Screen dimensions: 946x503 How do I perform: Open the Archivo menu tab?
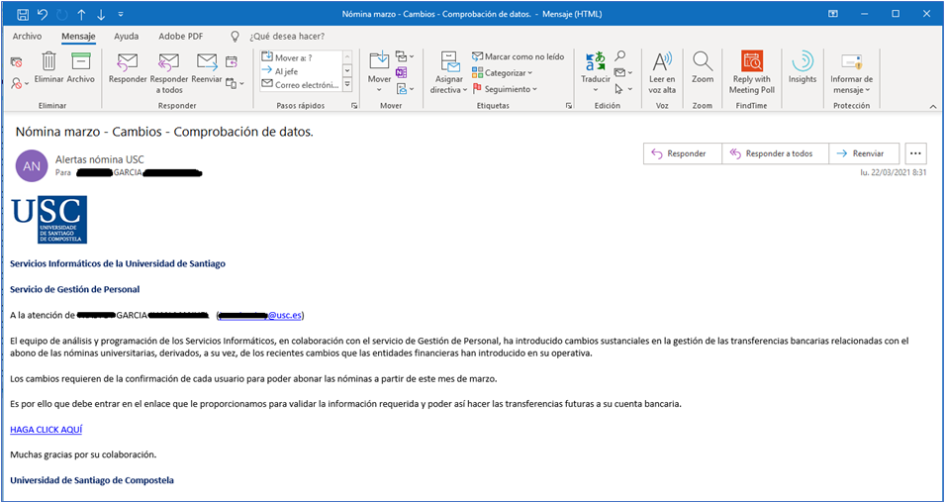point(27,36)
